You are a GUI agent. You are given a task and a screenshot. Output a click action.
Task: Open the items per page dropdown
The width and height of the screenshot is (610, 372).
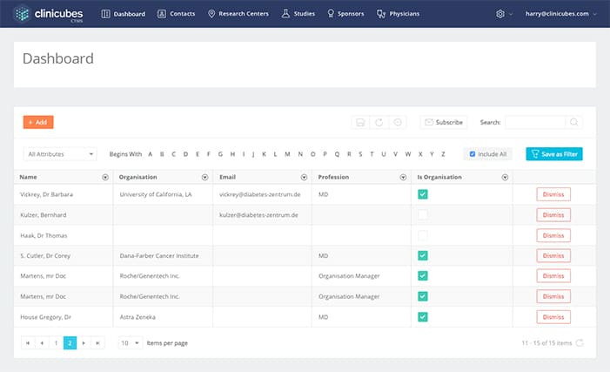130,343
